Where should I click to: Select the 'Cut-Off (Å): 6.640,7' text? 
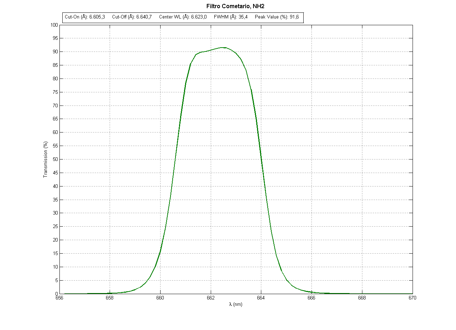click(x=132, y=17)
